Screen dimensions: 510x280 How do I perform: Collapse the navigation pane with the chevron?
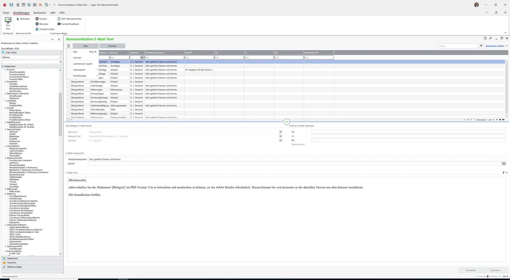pyautogui.click(x=52, y=39)
